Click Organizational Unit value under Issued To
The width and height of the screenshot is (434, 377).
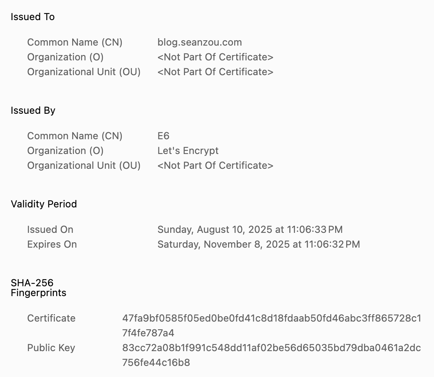[x=215, y=72]
